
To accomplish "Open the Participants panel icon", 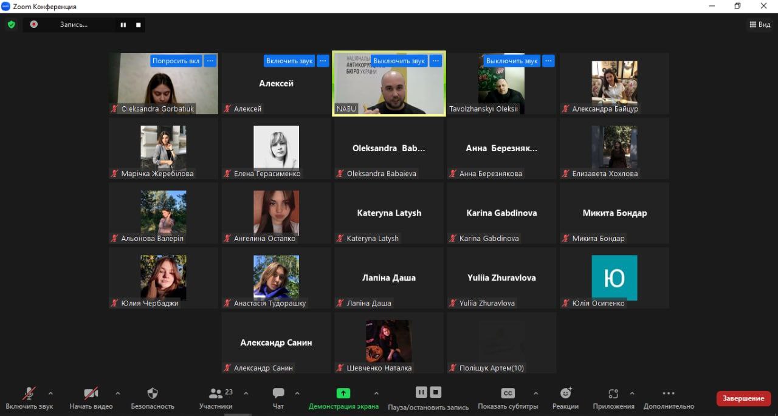I will point(215,394).
